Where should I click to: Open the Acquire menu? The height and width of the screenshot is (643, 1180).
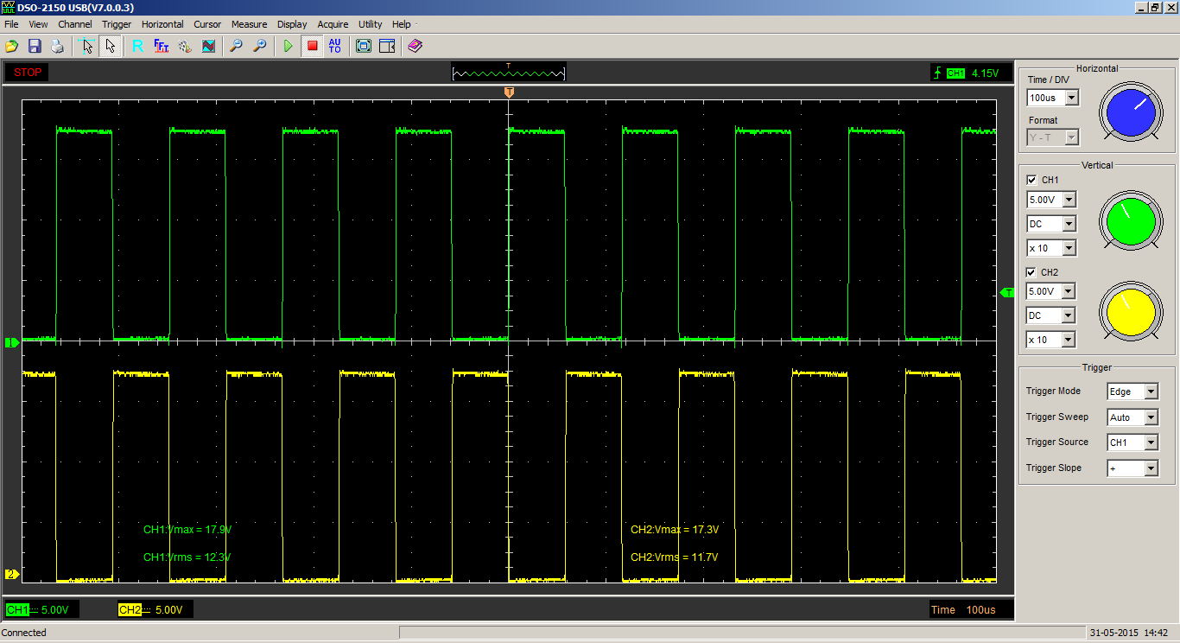pos(332,24)
